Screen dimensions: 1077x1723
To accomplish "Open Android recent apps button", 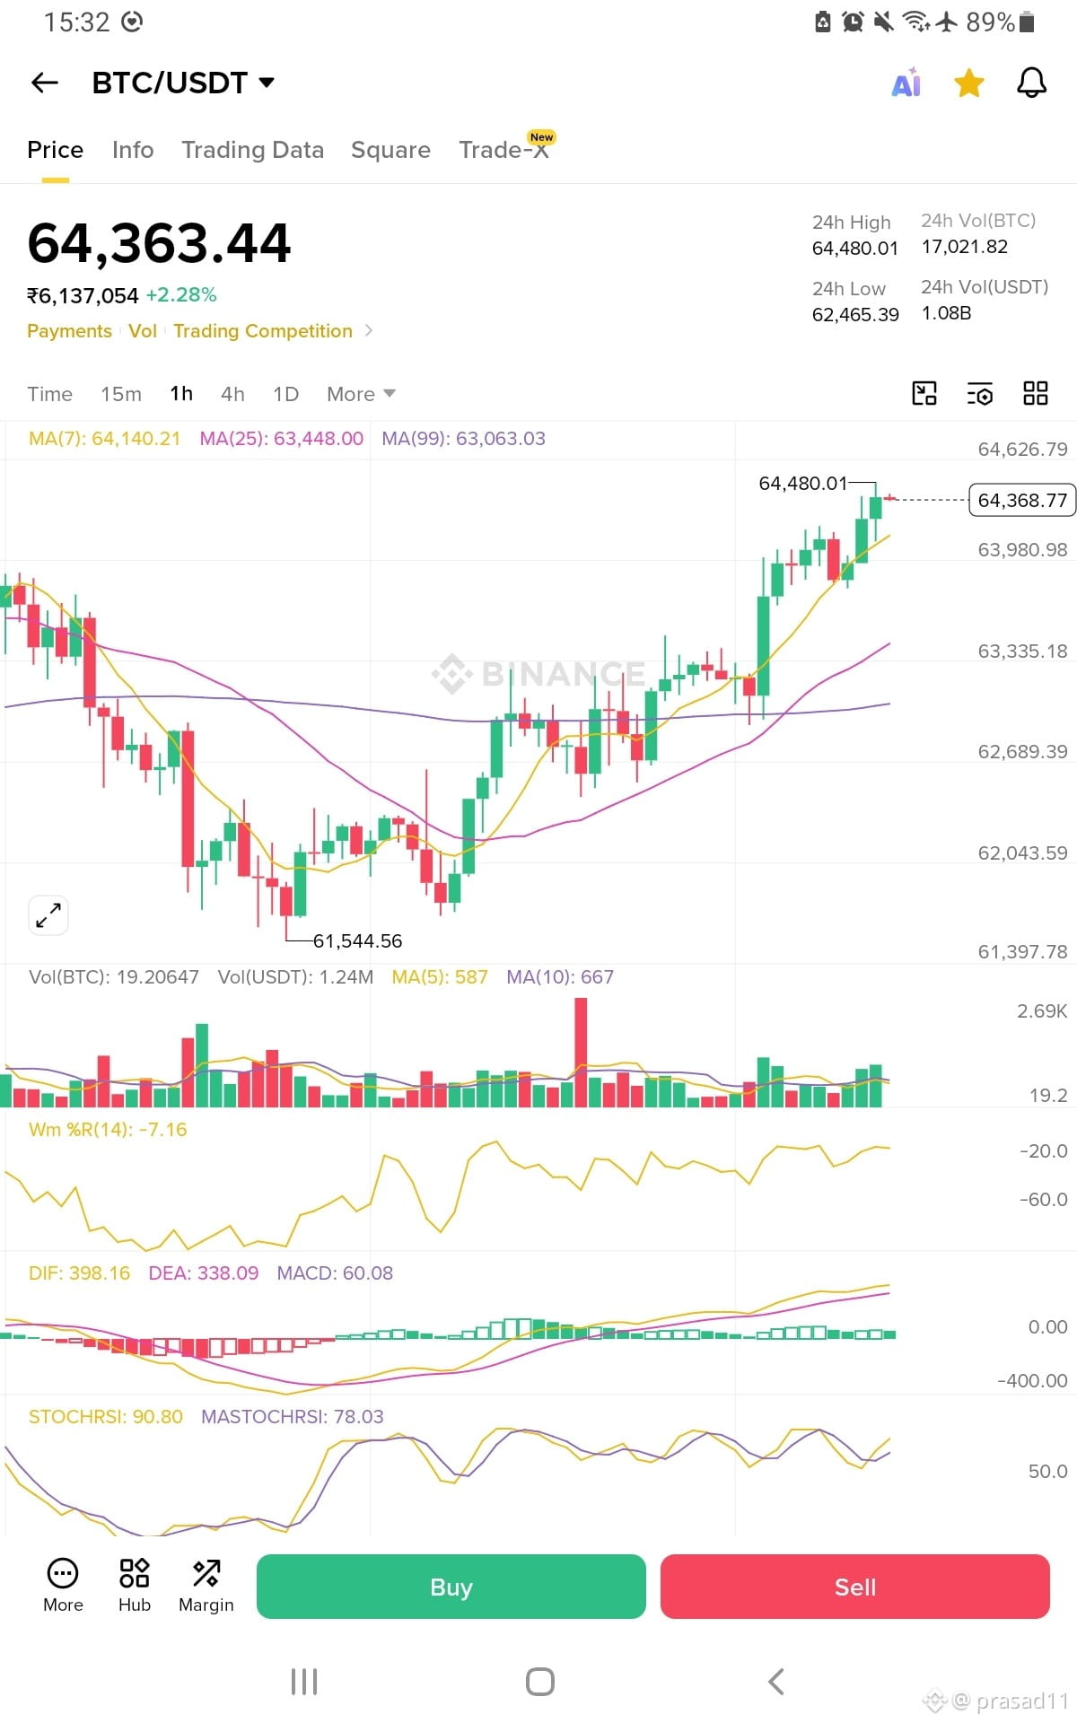I will tap(304, 1682).
